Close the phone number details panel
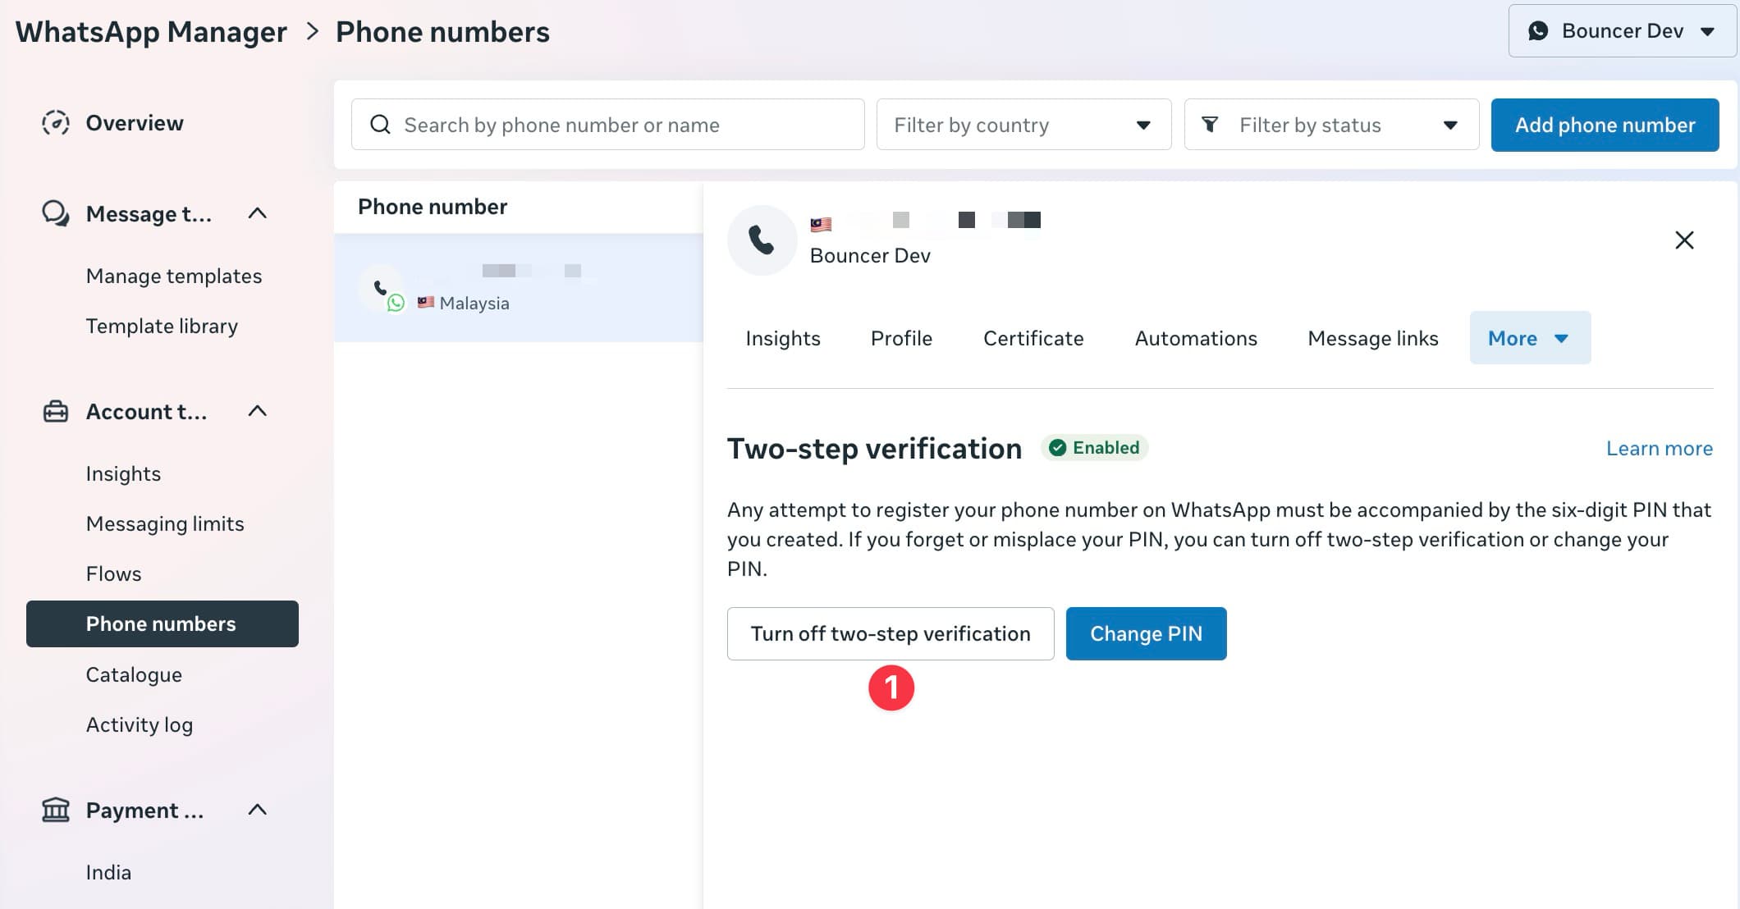Screen dimensions: 1740x909 click(x=1683, y=240)
